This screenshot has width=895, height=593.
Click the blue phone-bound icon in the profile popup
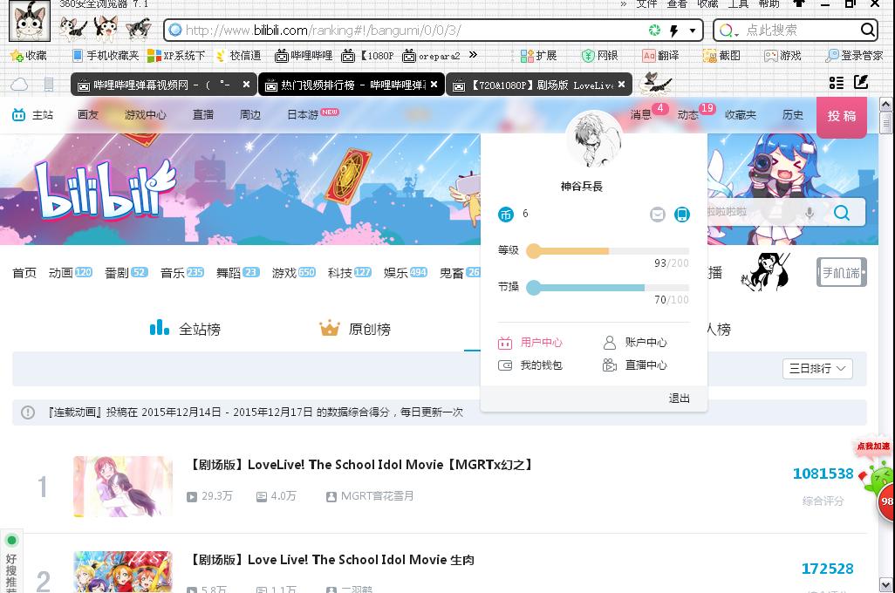pyautogui.click(x=681, y=215)
